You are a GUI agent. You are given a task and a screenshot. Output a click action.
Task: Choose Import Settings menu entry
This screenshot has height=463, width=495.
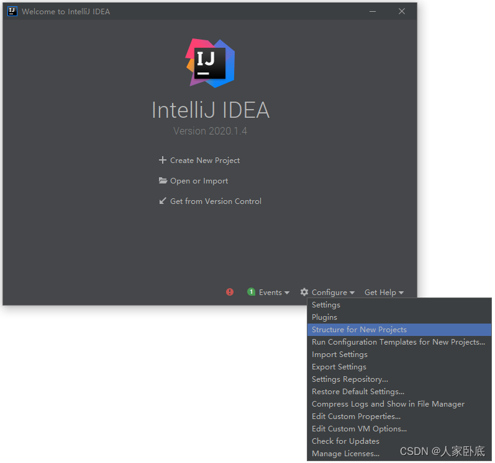tap(400, 355)
